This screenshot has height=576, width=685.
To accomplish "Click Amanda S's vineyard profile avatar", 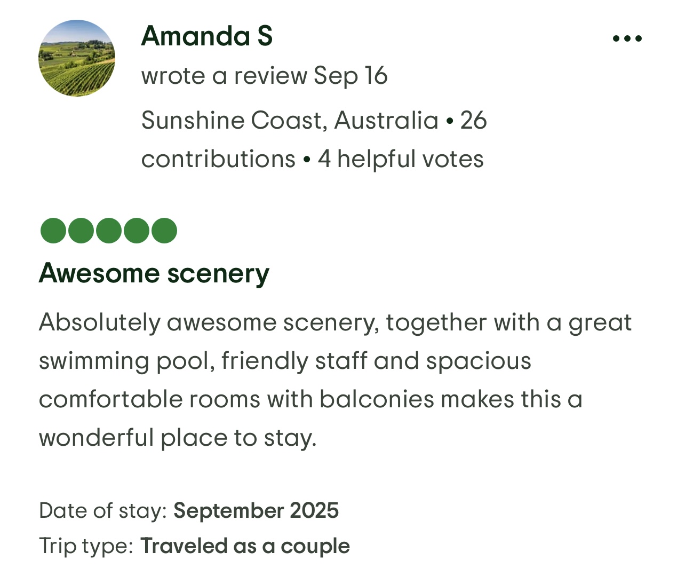I will (77, 58).
